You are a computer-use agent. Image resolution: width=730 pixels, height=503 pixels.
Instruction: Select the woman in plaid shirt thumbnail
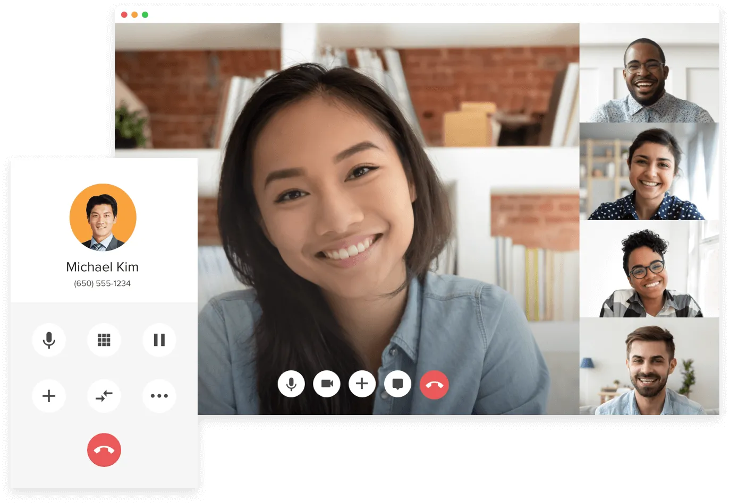pyautogui.click(x=649, y=269)
